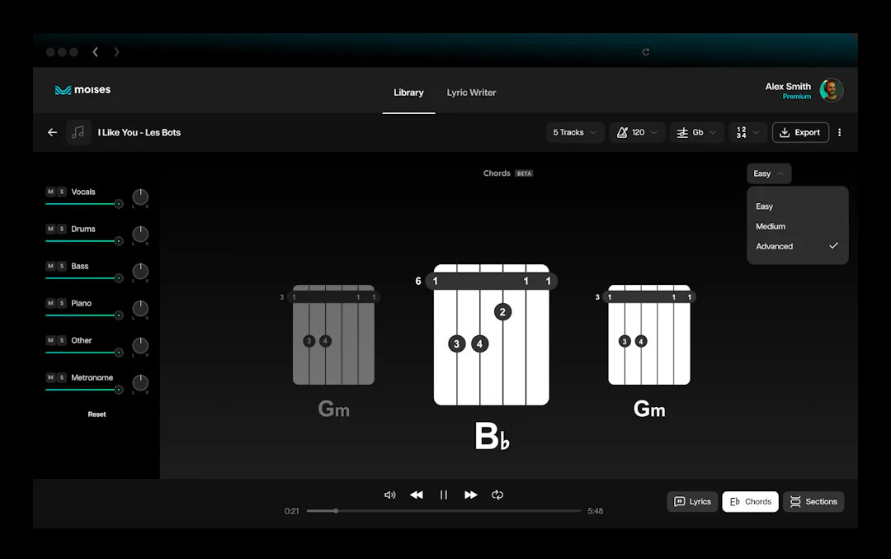Reset the track mixer

pos(97,415)
